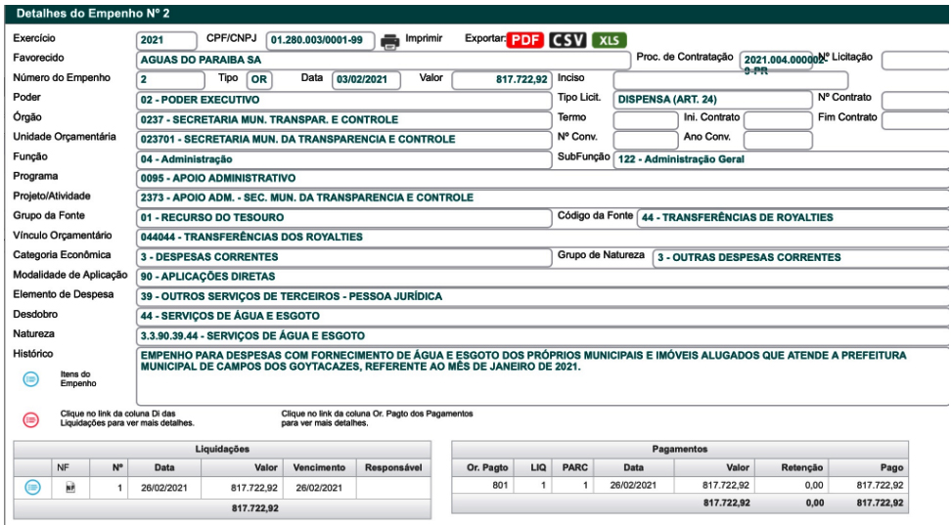
Task: Export the data as CSV
Action: pos(567,40)
